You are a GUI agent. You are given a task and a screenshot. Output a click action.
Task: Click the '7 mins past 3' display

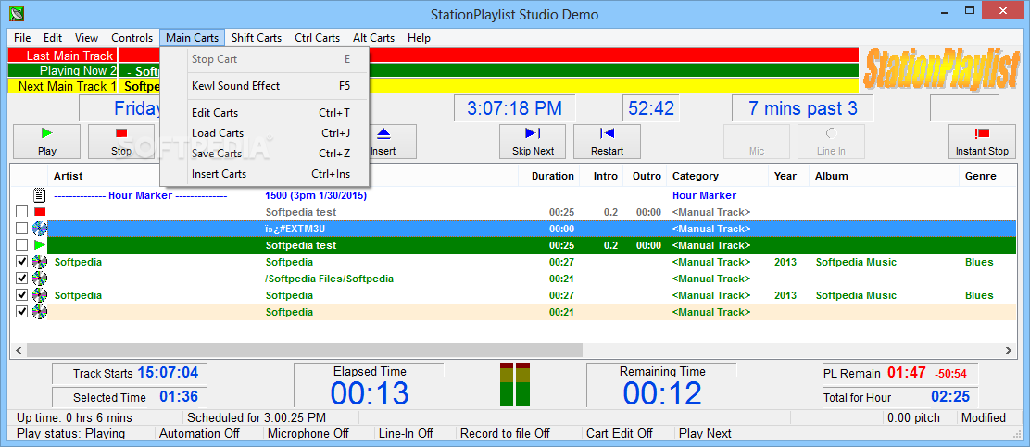[803, 108]
